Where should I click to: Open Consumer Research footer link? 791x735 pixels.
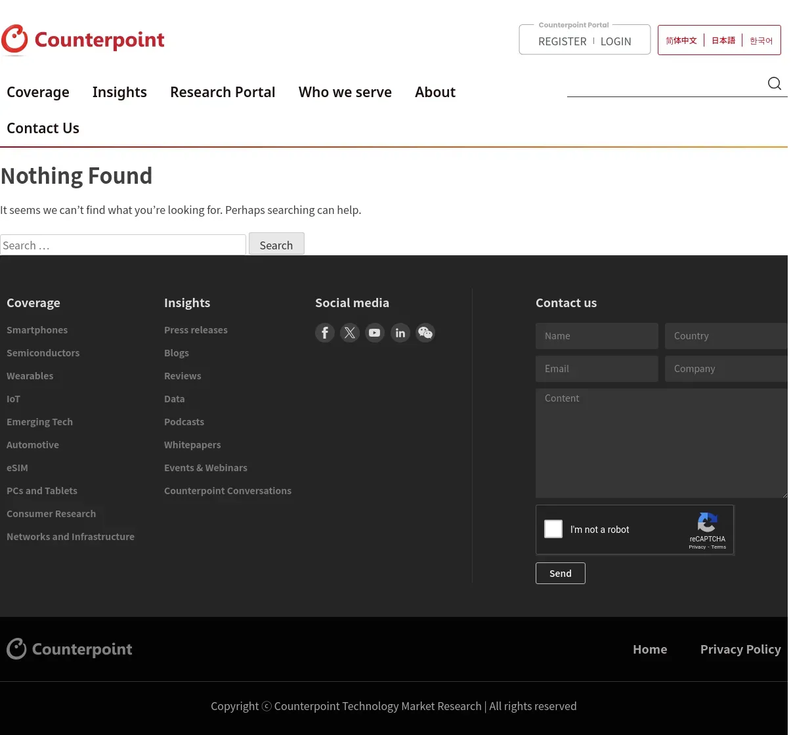point(51,514)
